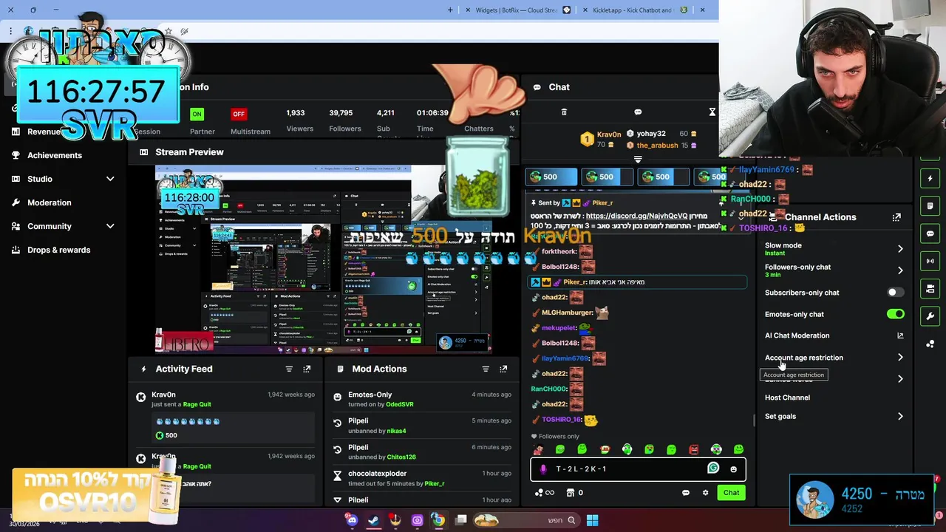Open a new browser tab
The height and width of the screenshot is (532, 946).
tap(450, 10)
